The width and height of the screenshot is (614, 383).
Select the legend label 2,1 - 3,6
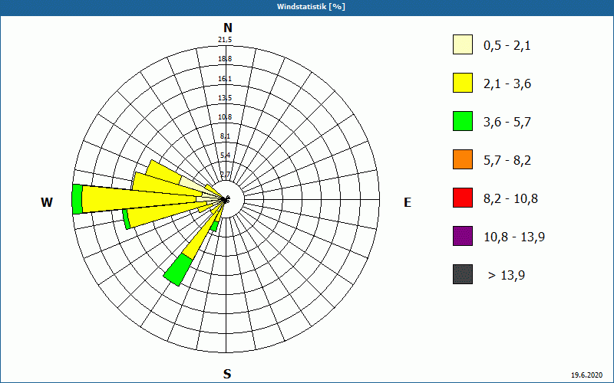coord(507,84)
